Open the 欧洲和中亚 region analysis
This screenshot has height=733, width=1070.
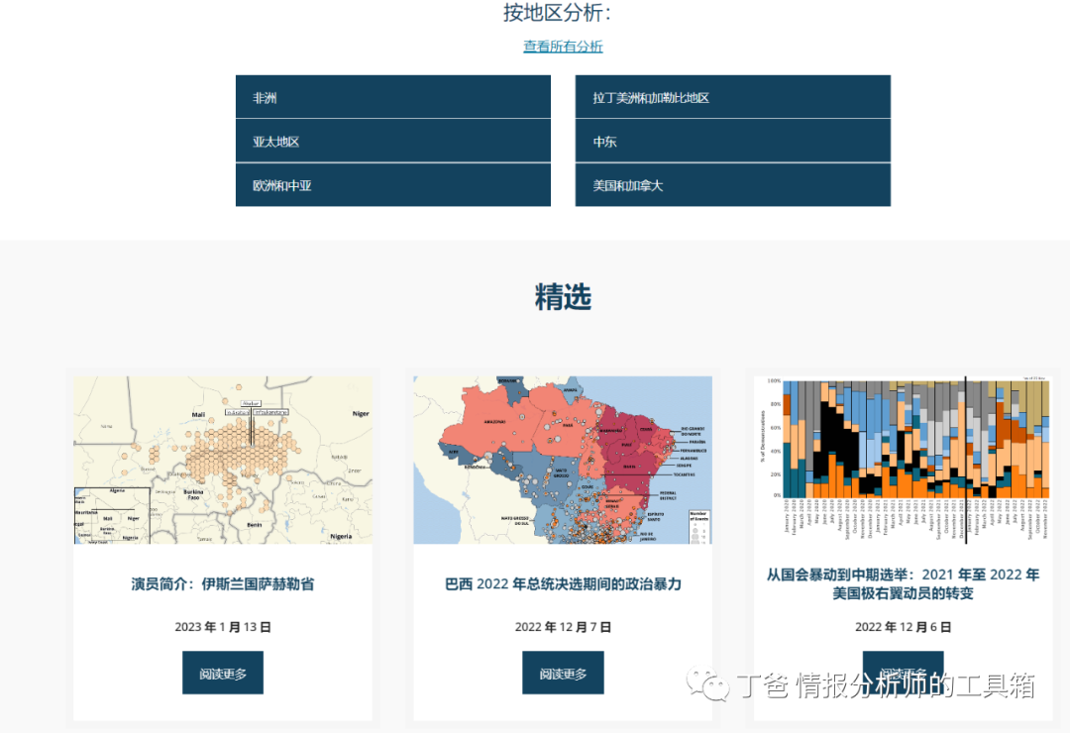[393, 185]
